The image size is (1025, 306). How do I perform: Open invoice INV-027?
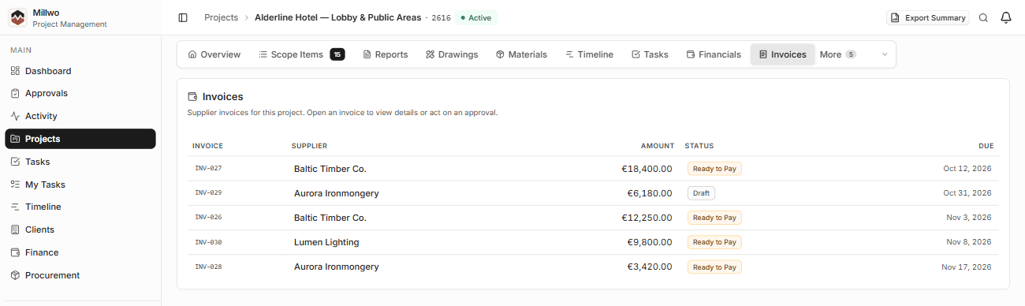click(x=593, y=169)
